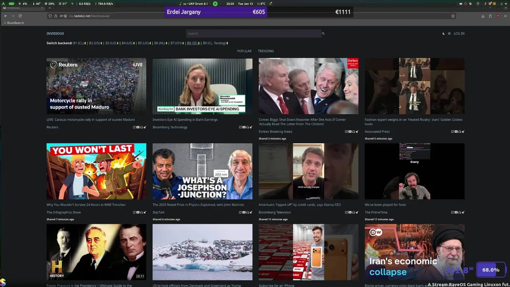This screenshot has height=287, width=510.
Task: Click 0°C weather indicator in top bar
Action: click(261, 4)
